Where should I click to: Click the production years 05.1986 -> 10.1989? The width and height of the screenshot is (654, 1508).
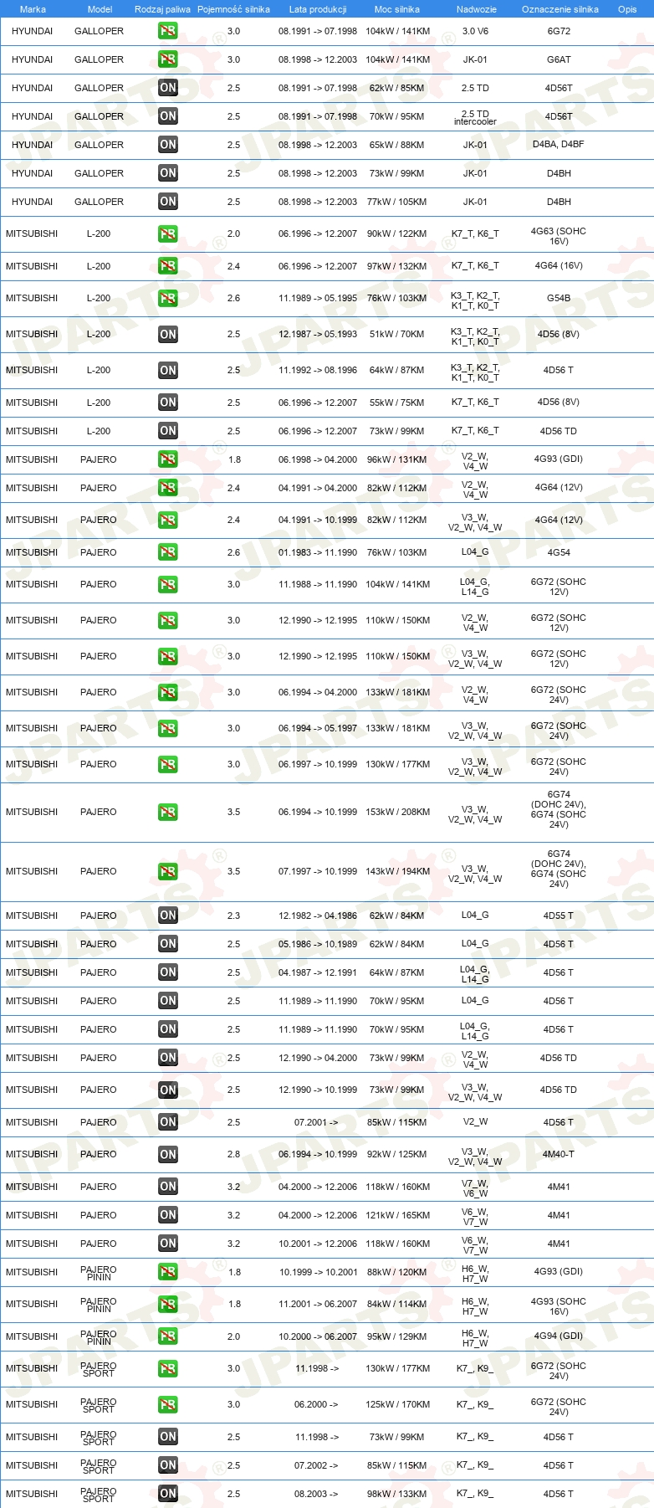tap(318, 944)
